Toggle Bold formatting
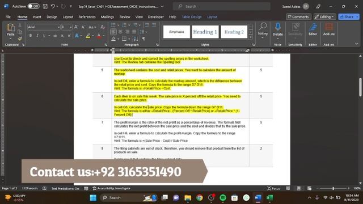This screenshot has width=363, height=204. point(30,36)
